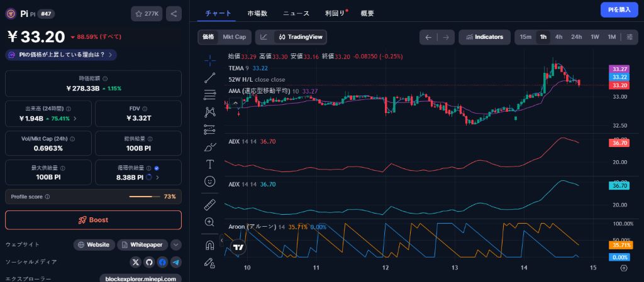This screenshot has height=282, width=644.
Task: Click the Pi coin logo
Action: [x=11, y=14]
